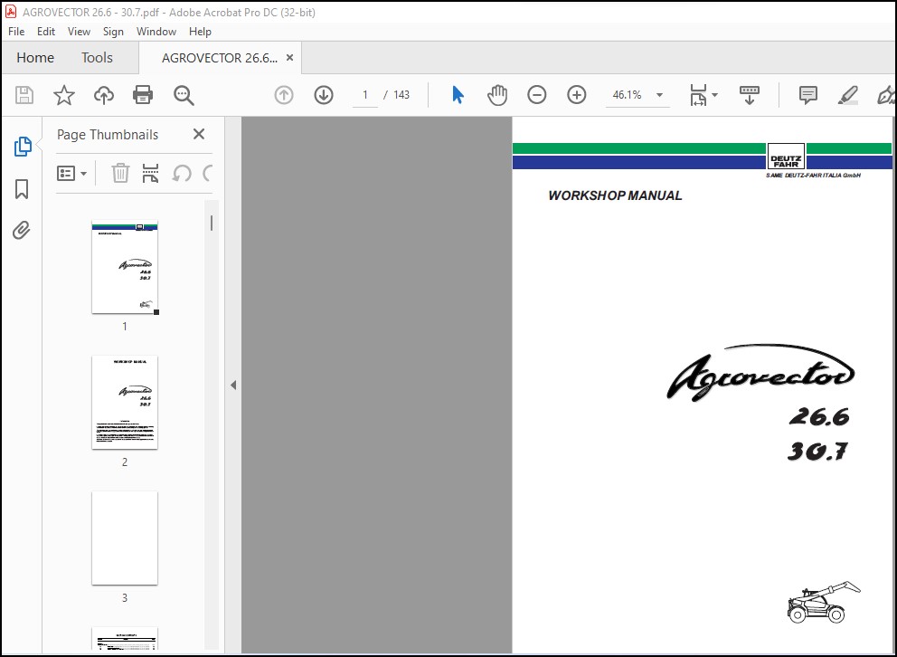Click the current page number field
Image resolution: width=897 pixels, height=657 pixels.
click(x=365, y=95)
